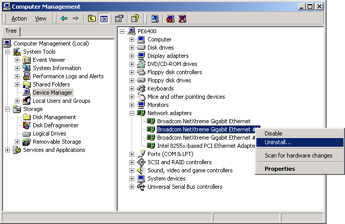Click the Sound, video and game controllers icon
The image size is (345, 224).
[x=141, y=170]
